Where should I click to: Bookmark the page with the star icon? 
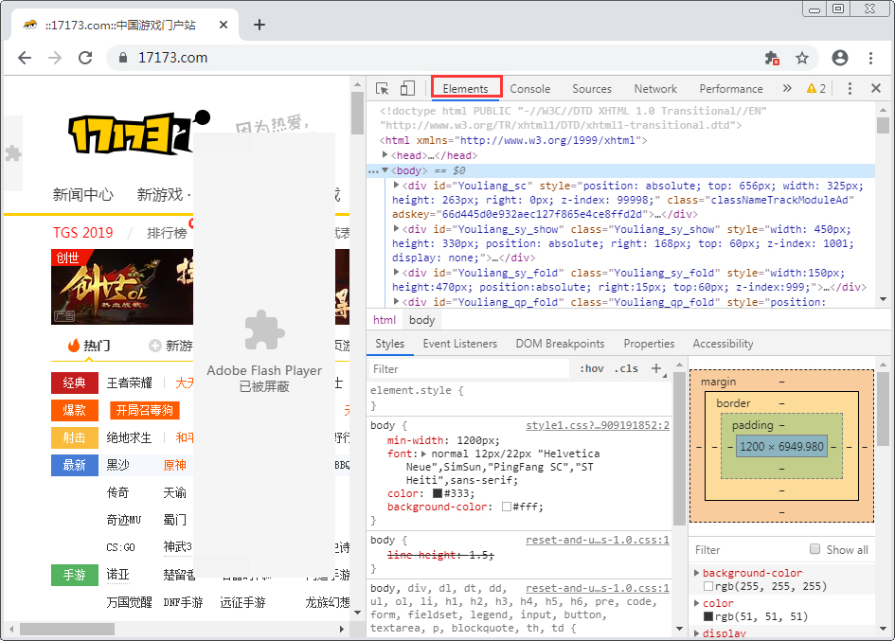tap(802, 58)
